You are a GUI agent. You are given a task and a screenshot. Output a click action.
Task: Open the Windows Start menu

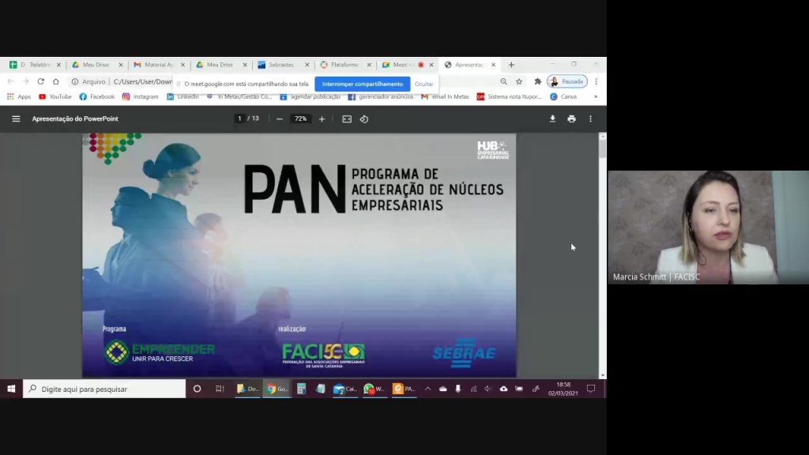click(x=11, y=389)
